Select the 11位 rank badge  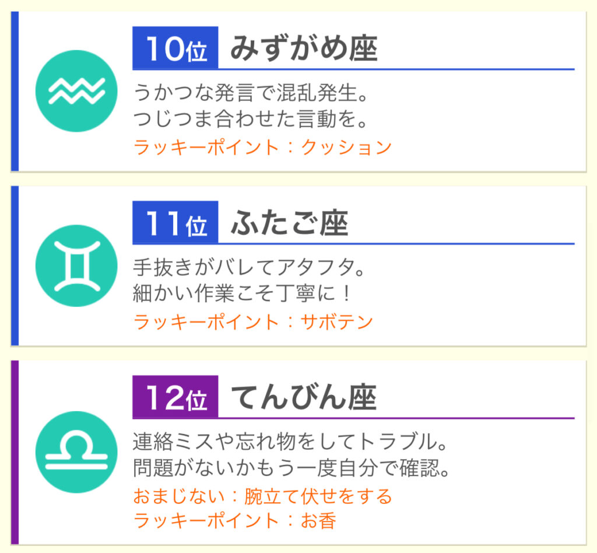175,222
